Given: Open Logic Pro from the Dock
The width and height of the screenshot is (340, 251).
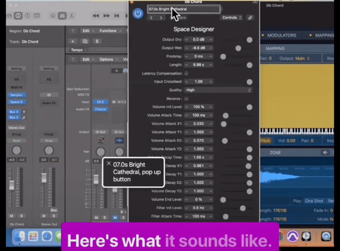Looking at the screenshot, I should [306, 236].
